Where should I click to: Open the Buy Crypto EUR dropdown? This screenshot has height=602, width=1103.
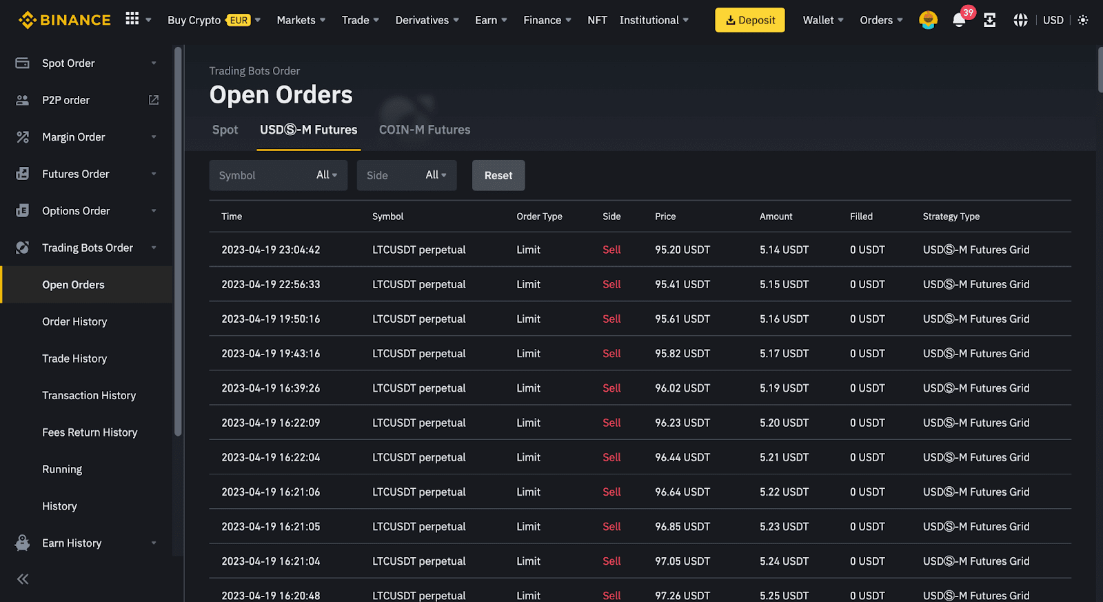click(x=214, y=20)
